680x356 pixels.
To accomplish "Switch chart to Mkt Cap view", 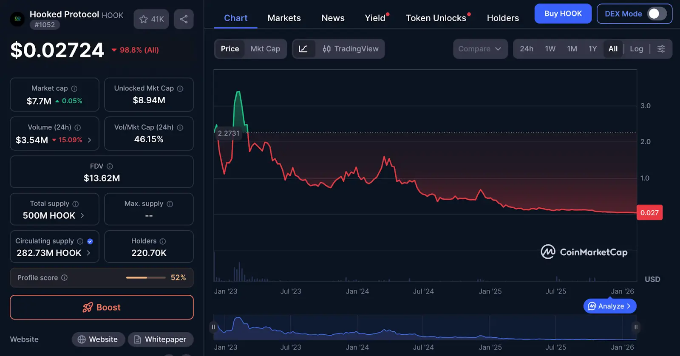I will (x=265, y=49).
